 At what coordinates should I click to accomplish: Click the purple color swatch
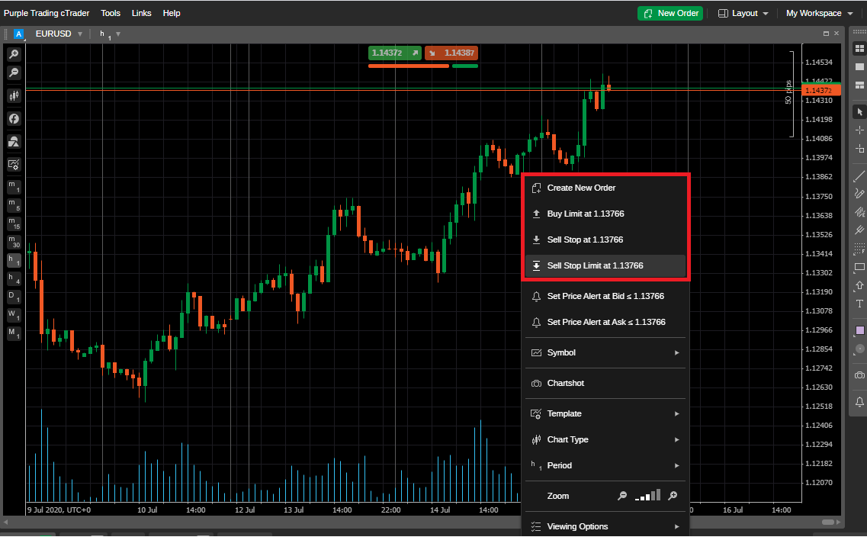click(859, 328)
